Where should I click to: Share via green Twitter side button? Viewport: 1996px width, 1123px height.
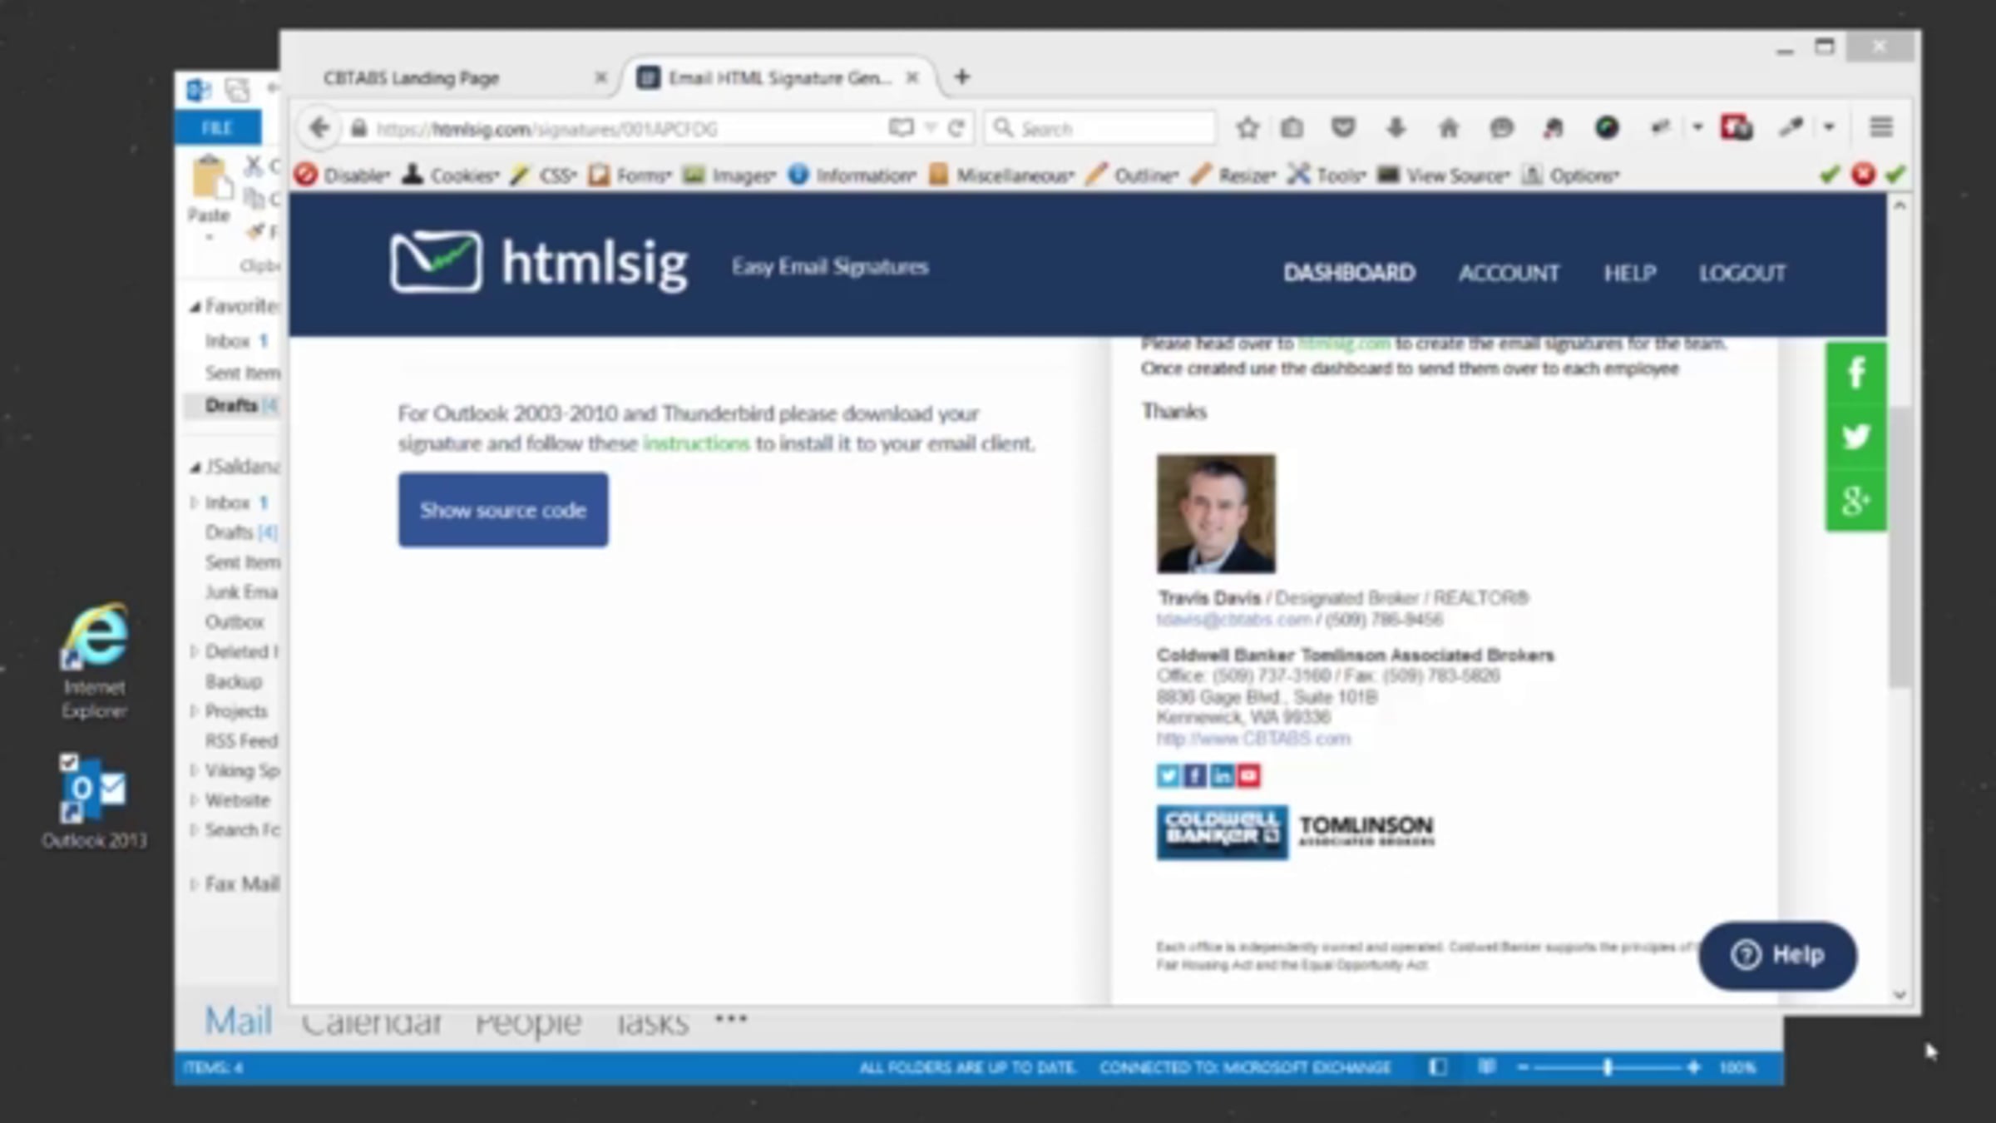(x=1855, y=437)
